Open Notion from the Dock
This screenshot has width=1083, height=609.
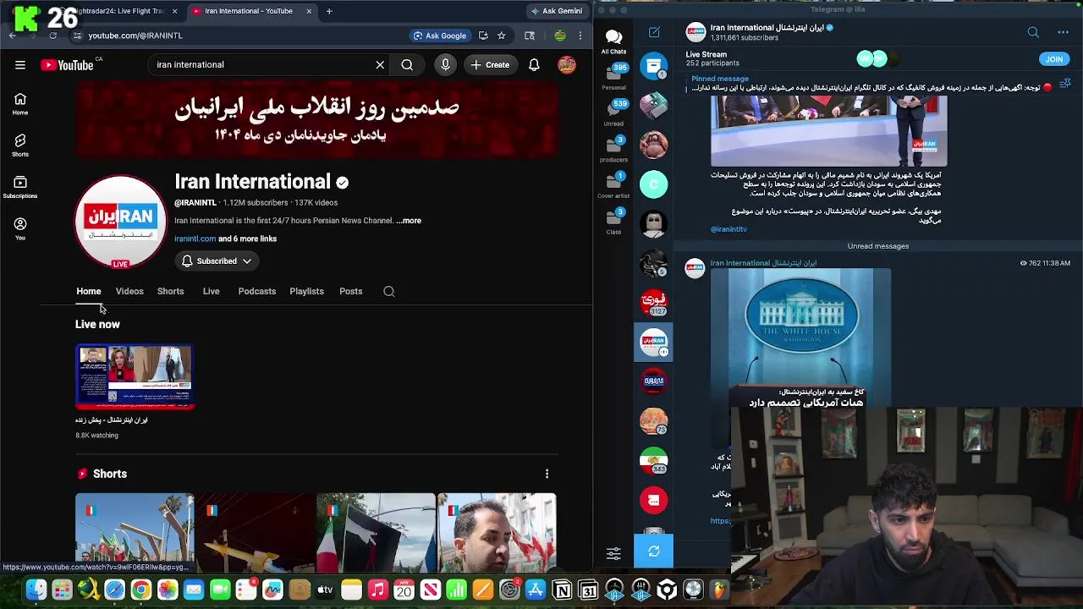pos(562,590)
